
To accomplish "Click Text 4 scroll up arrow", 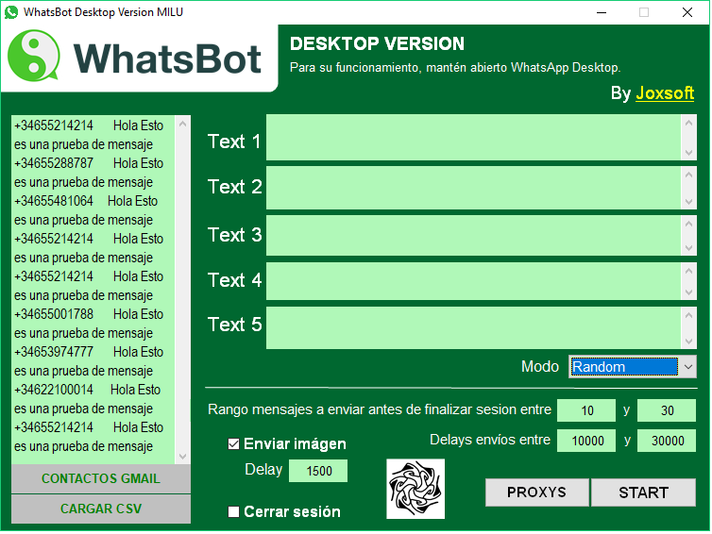I will [x=688, y=271].
